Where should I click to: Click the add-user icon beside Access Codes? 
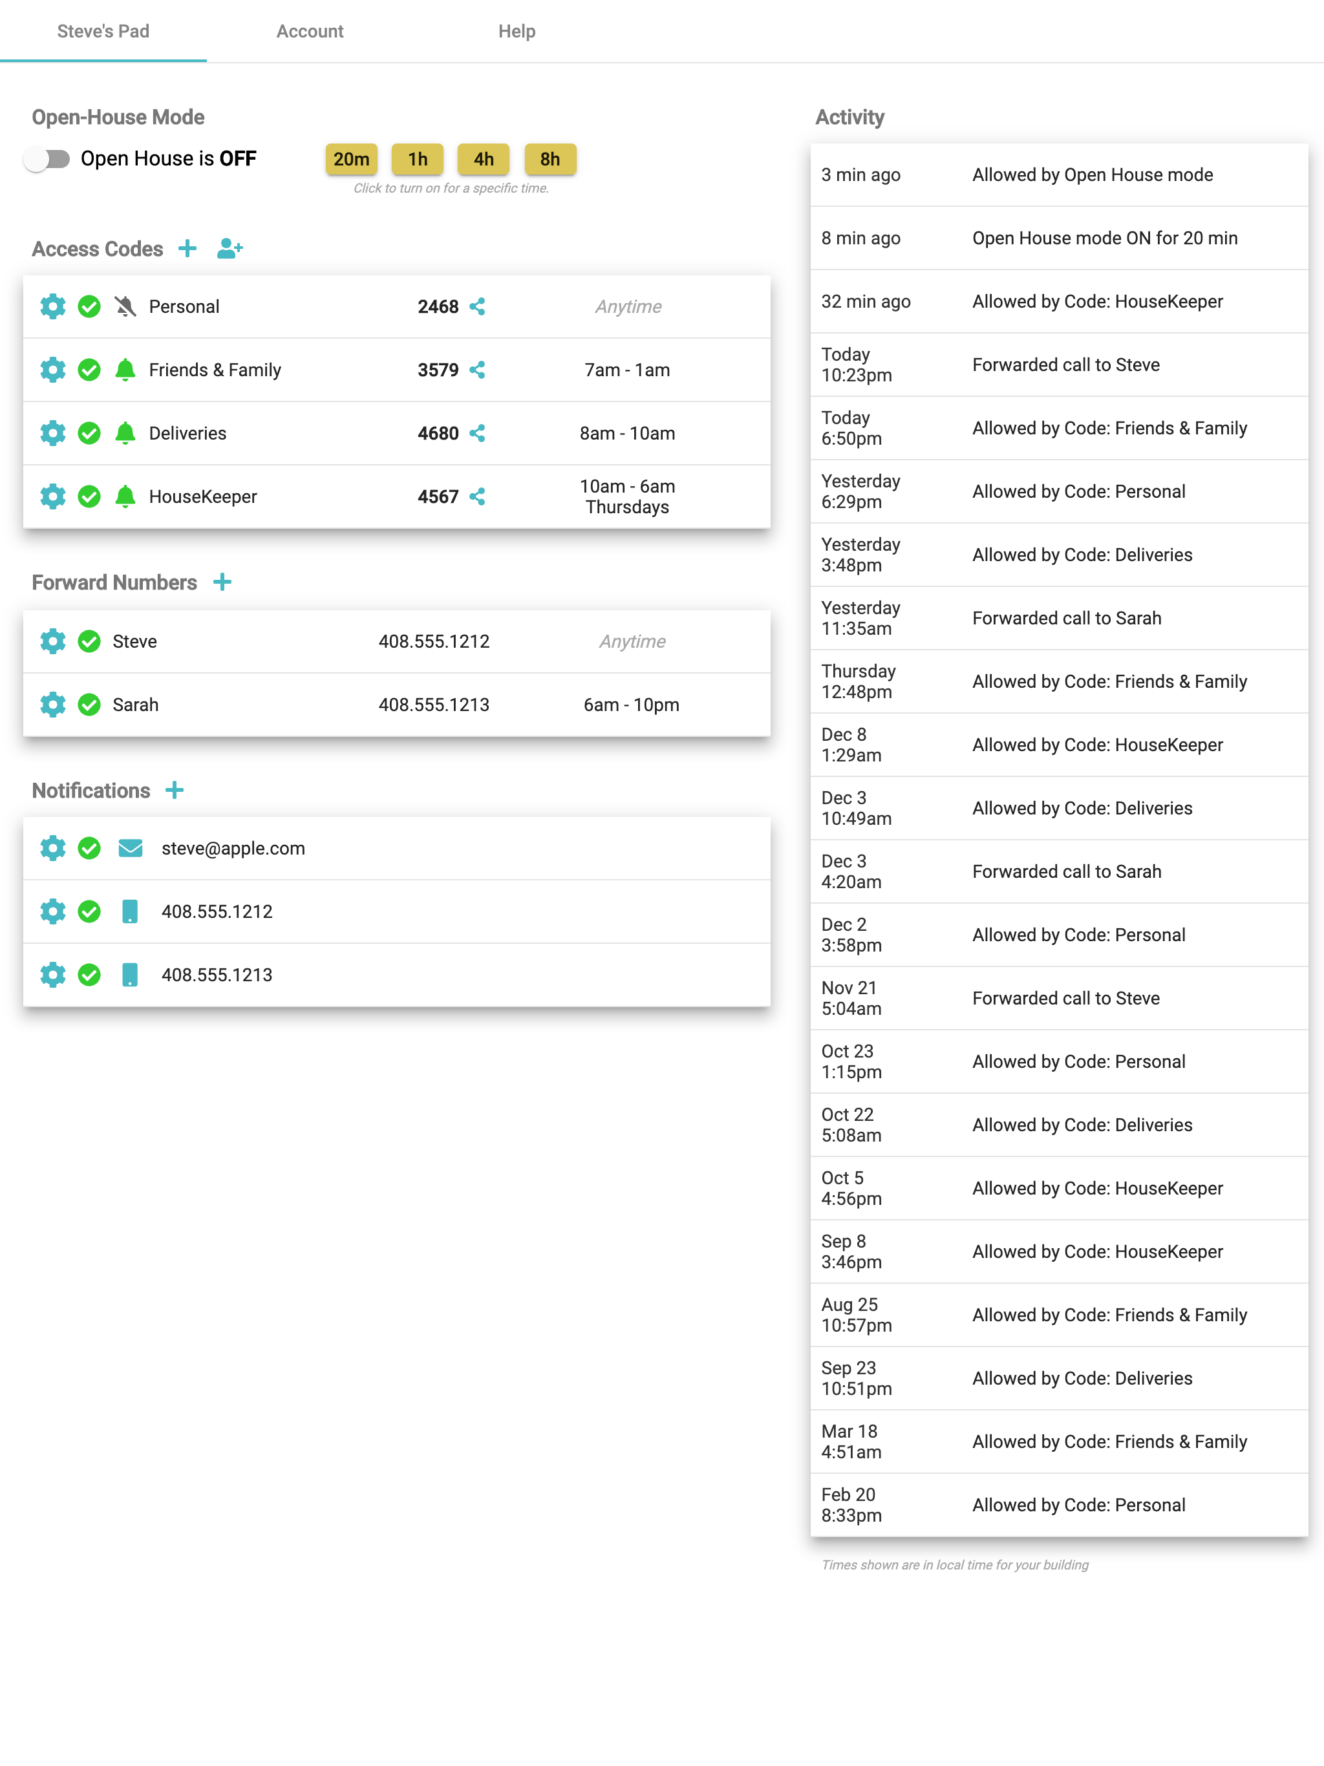tap(230, 248)
